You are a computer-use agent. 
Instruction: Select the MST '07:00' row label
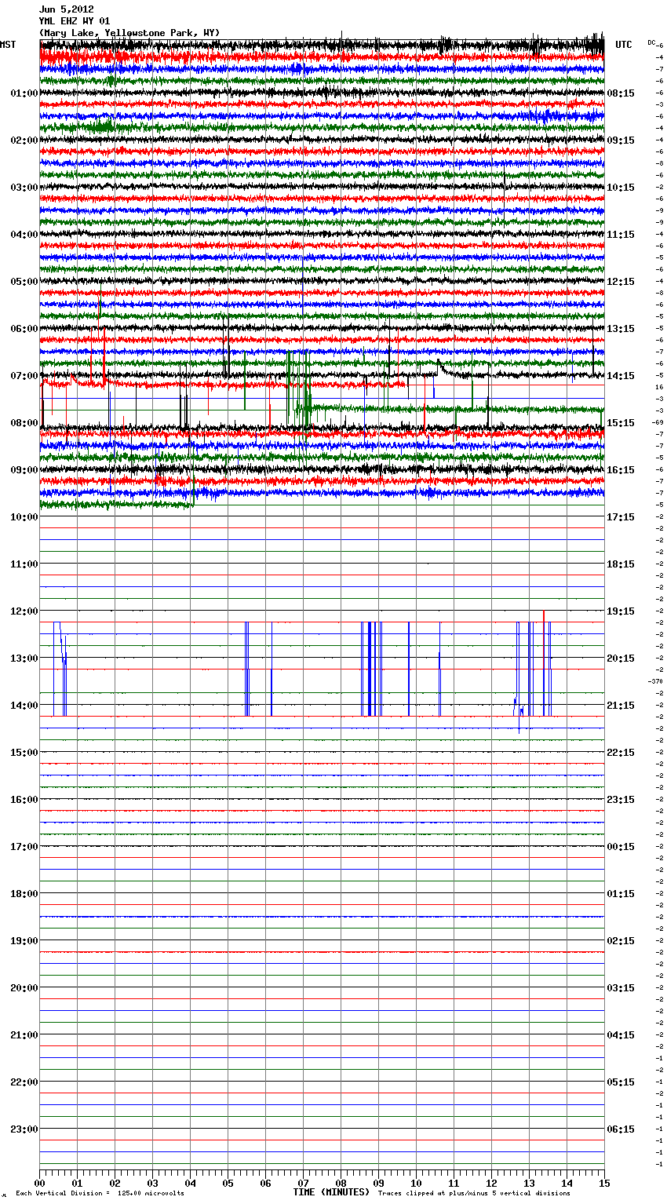point(24,376)
